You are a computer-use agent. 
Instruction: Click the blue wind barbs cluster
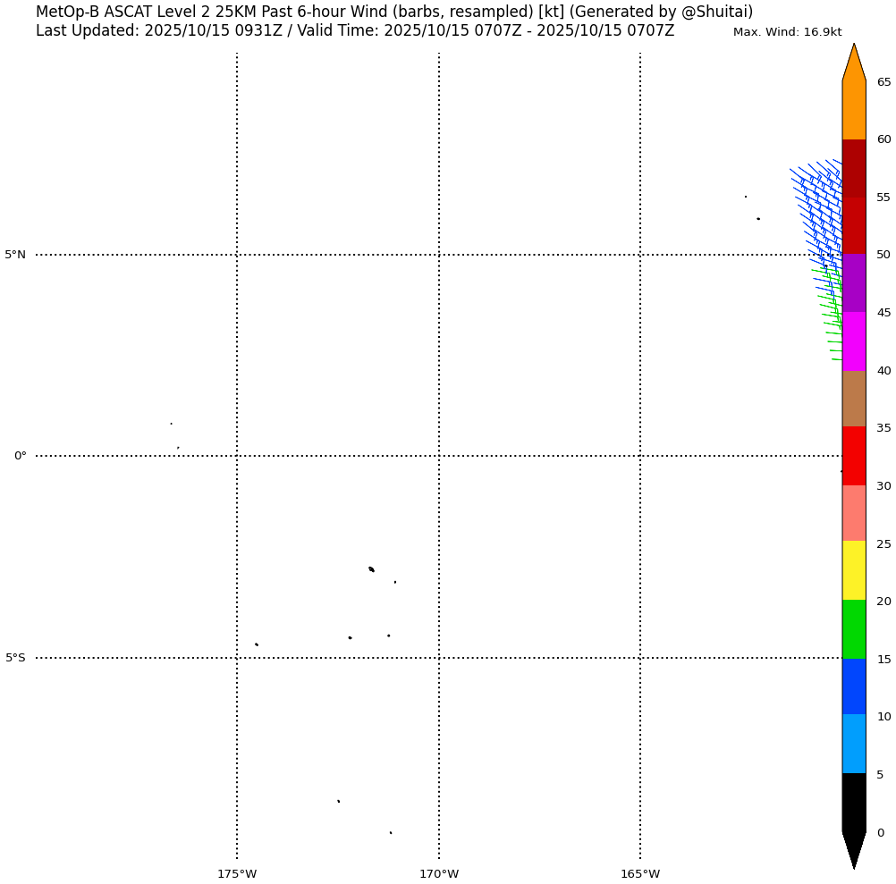(818, 210)
